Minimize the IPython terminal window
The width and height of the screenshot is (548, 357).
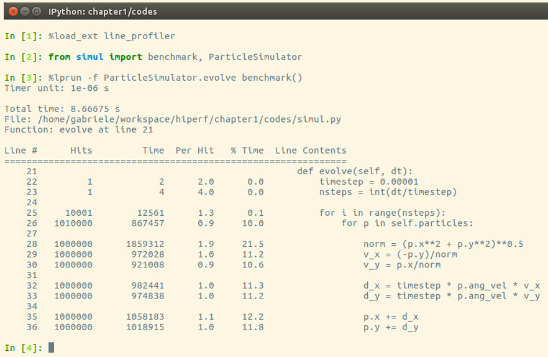pos(25,12)
